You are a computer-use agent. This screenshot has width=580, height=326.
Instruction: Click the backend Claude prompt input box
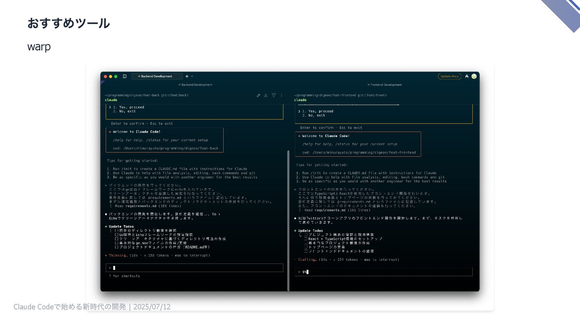[x=195, y=268]
